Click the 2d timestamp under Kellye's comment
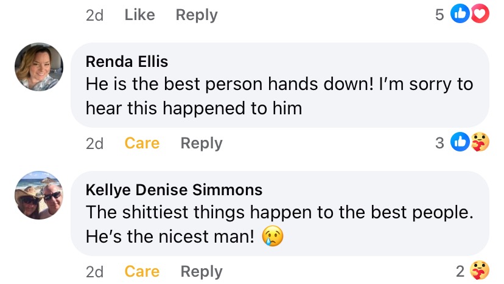This screenshot has height=284, width=504. (94, 272)
